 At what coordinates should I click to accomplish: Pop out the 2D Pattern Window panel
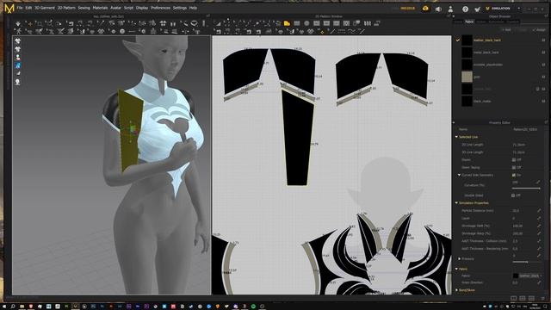coord(449,16)
